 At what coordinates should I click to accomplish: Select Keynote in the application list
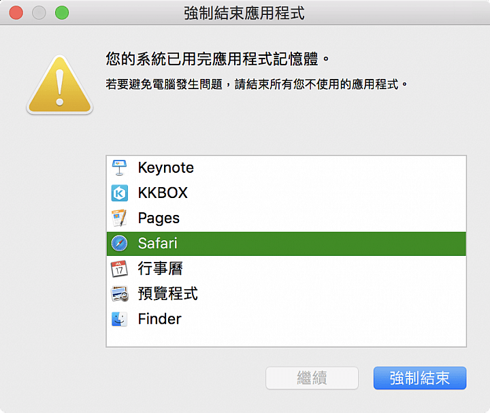click(x=287, y=168)
